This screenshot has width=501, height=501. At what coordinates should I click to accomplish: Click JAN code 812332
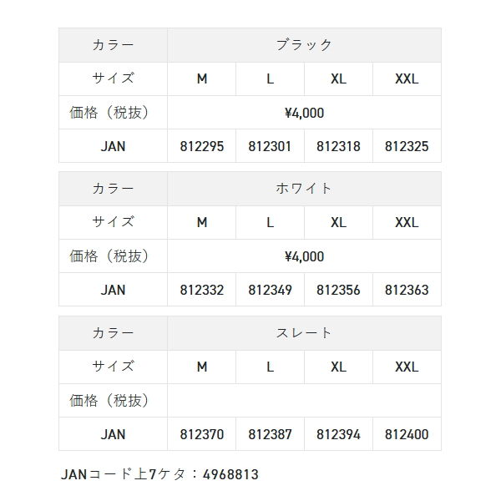pyautogui.click(x=202, y=290)
